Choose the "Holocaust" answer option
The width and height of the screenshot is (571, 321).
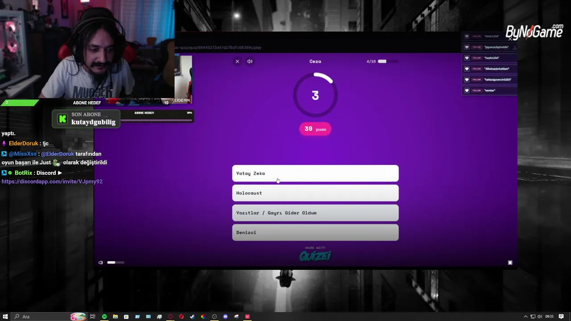(315, 193)
